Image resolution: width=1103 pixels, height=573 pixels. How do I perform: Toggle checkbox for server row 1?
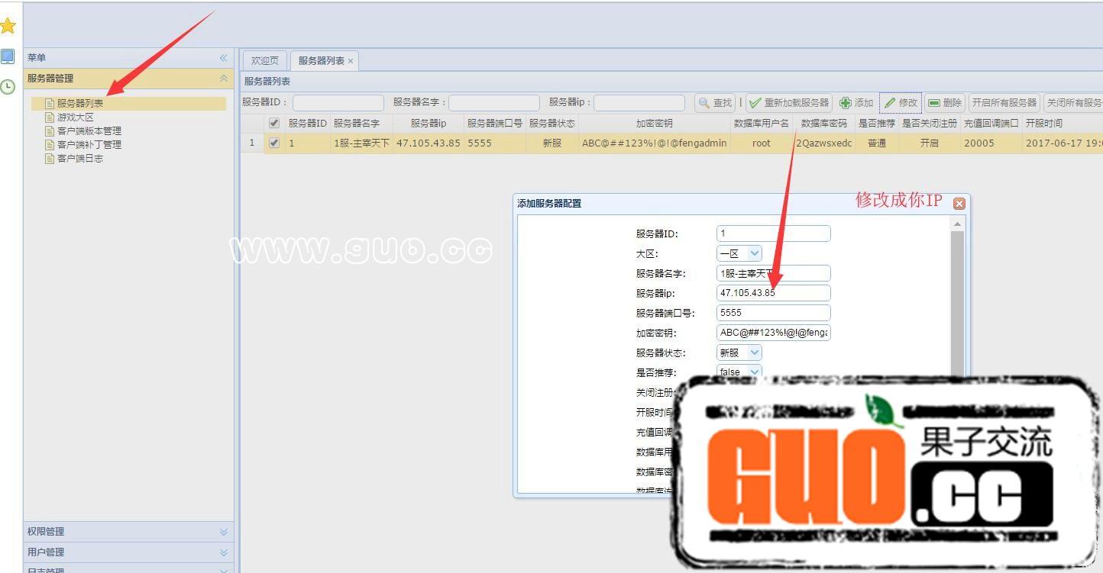[274, 143]
